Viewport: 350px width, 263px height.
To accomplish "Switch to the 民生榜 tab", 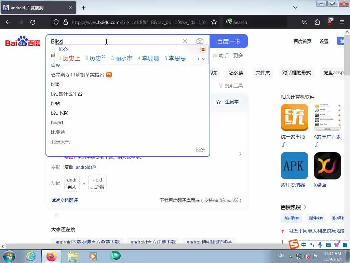I will click(x=315, y=218).
